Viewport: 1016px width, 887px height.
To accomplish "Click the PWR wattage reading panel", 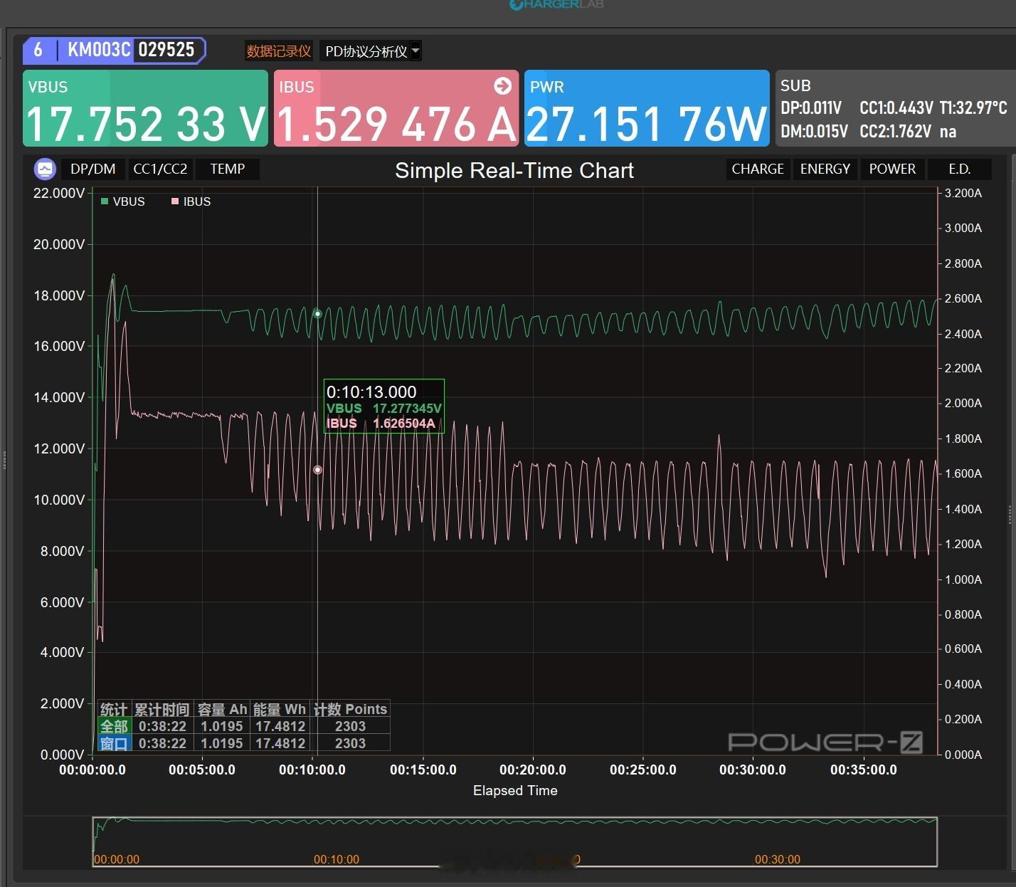I will 647,108.
